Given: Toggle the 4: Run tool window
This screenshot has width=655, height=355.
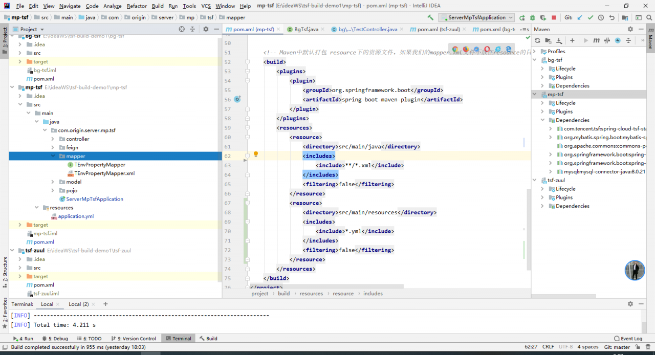Looking at the screenshot, I should click(23, 339).
